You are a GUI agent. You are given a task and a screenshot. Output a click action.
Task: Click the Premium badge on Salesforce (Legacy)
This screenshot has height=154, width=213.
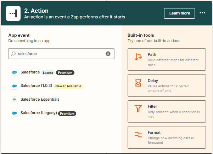pos(67,113)
